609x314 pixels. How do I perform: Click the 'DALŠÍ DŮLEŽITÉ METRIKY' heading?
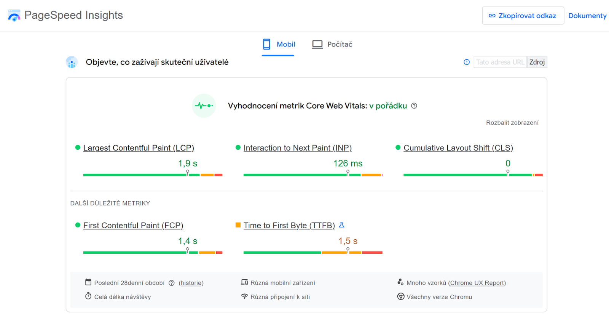coord(110,203)
